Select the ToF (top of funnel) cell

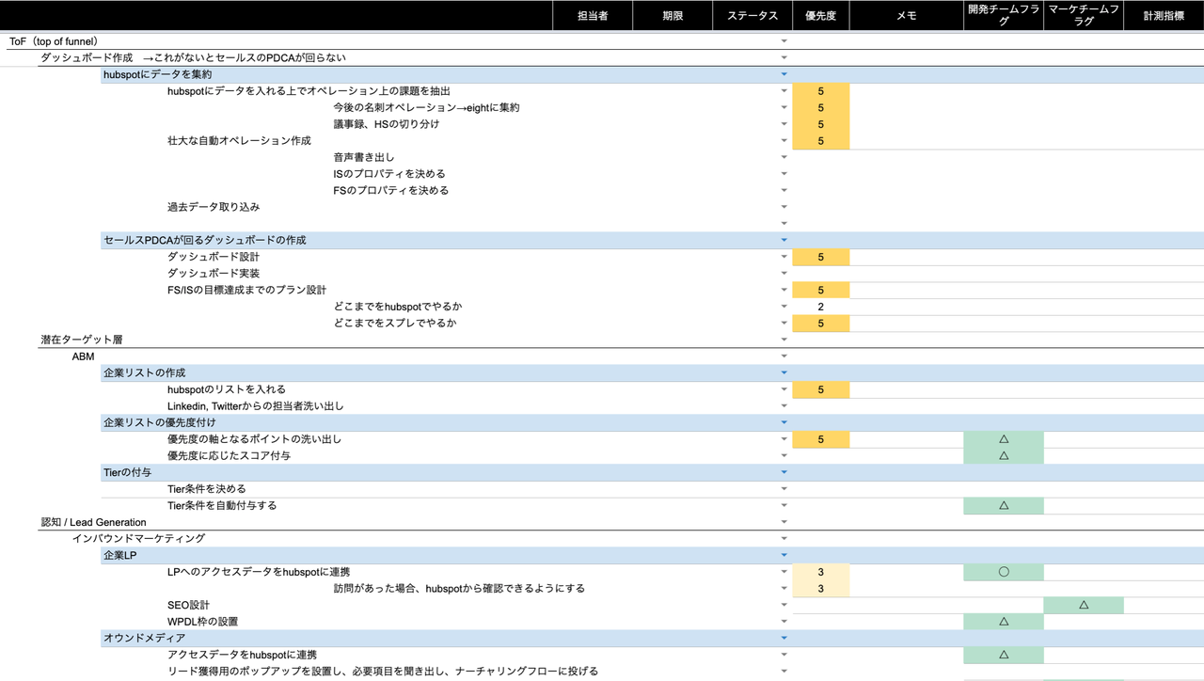(54, 41)
